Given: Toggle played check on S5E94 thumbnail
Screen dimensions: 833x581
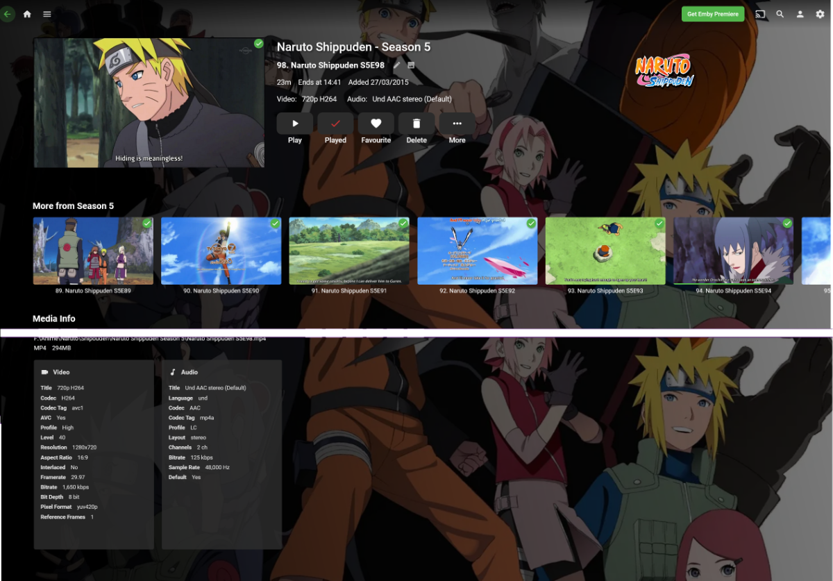Looking at the screenshot, I should point(787,224).
